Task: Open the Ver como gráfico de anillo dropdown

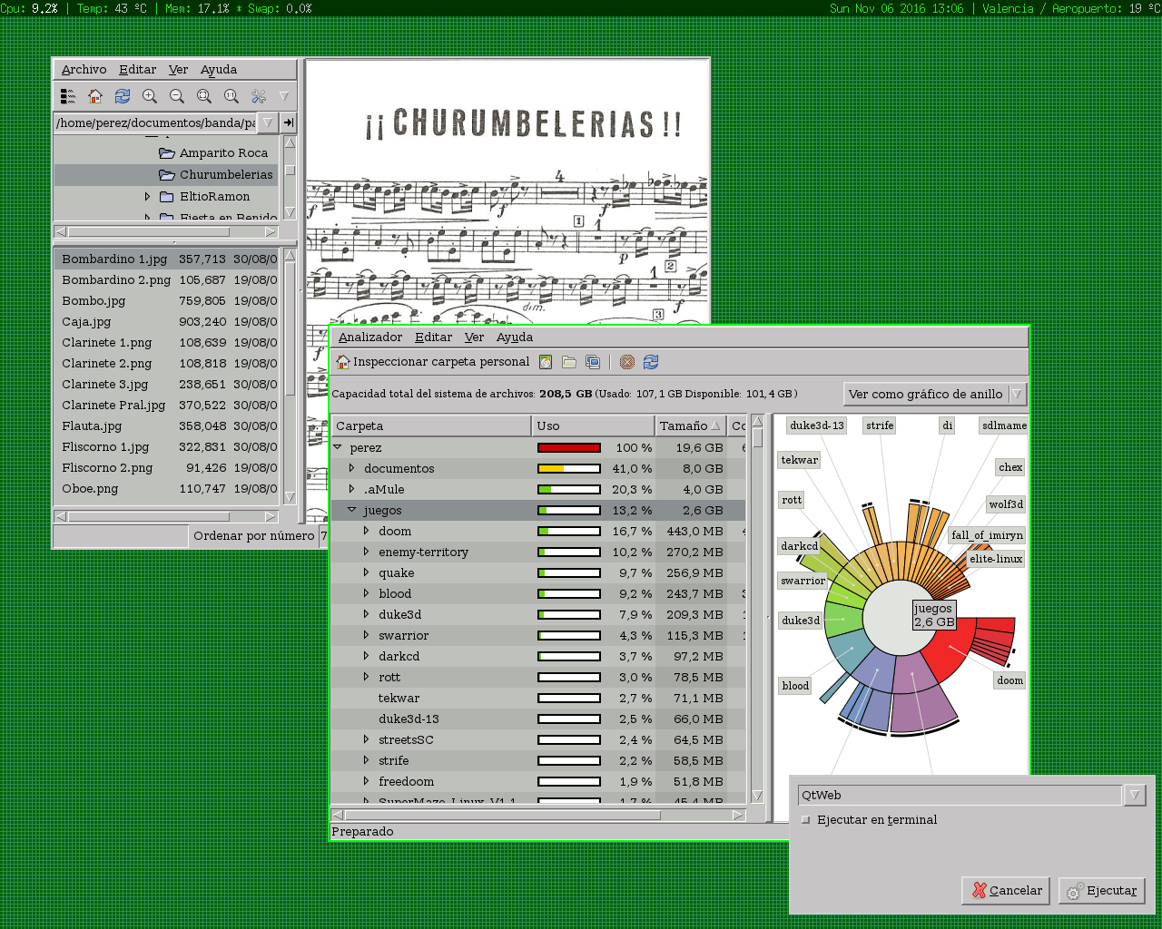Action: (934, 394)
